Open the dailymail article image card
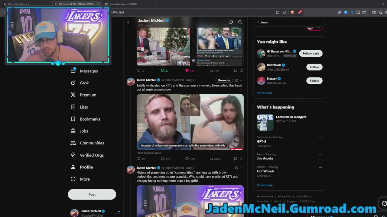Image resolution: width=387 pixels, height=217 pixels. coord(190,122)
